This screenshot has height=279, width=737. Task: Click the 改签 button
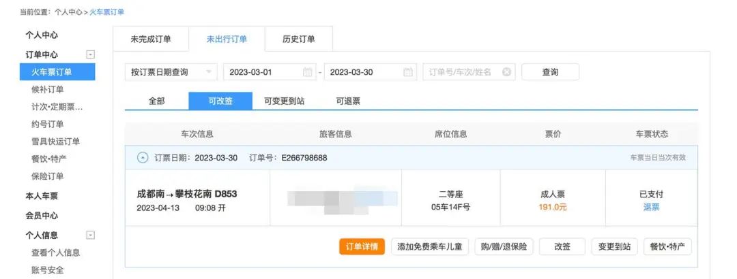(562, 247)
